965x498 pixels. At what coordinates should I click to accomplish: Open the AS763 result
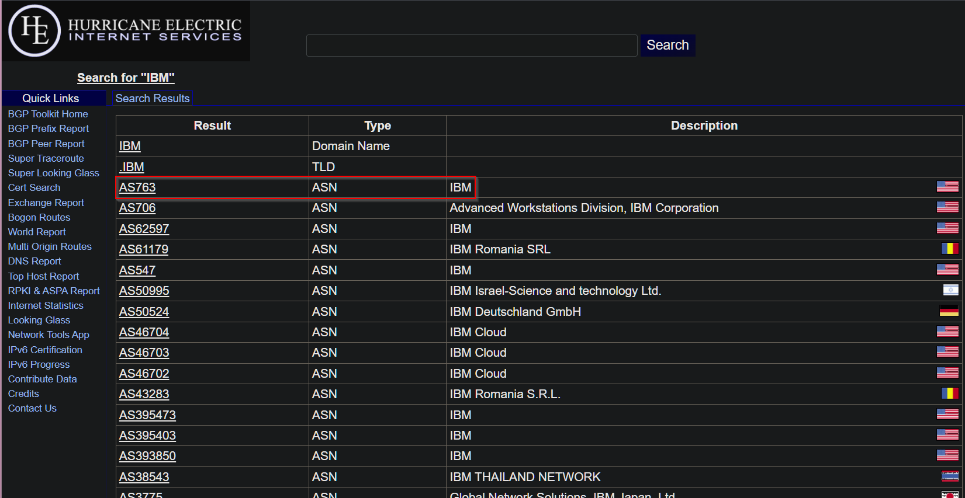tap(137, 187)
